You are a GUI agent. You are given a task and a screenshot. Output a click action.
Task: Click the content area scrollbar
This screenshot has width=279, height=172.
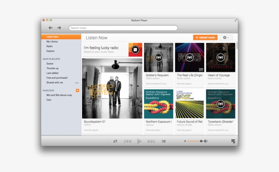237,46
